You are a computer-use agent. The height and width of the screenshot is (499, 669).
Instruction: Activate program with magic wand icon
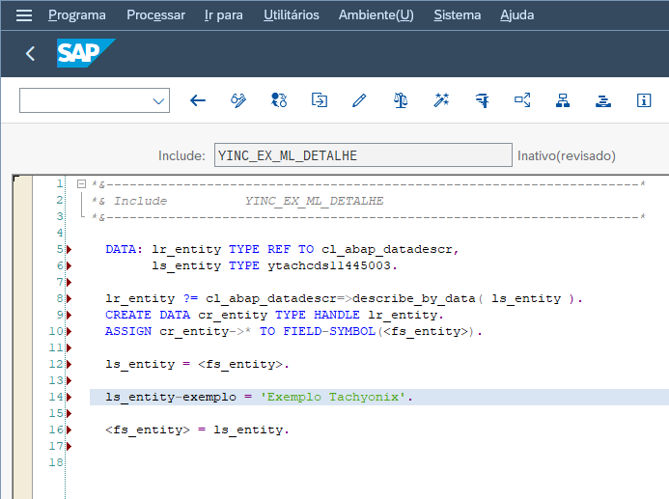tap(441, 100)
